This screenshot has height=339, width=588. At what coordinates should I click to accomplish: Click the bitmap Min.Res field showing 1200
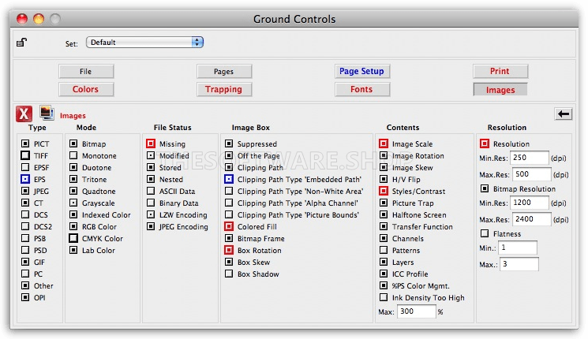tap(530, 203)
